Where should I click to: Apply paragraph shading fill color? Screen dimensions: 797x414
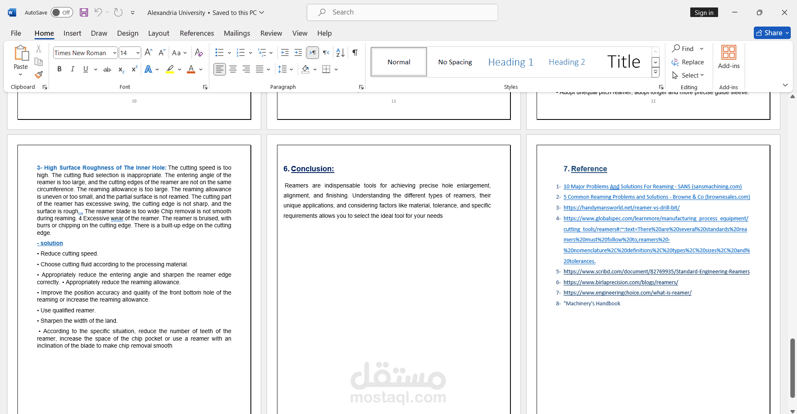point(305,69)
